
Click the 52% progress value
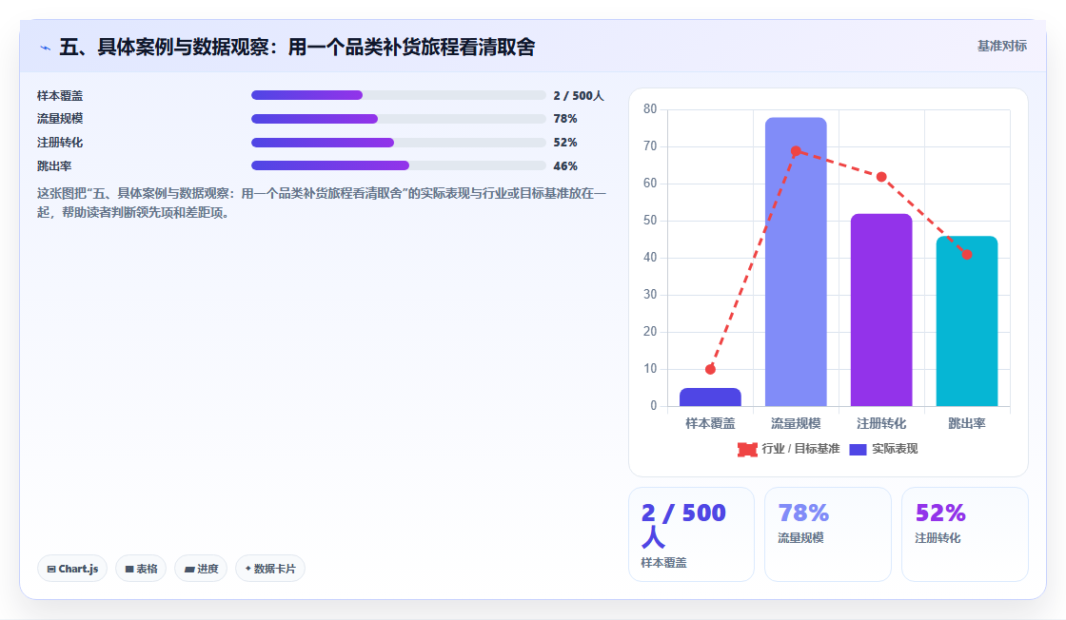point(565,143)
